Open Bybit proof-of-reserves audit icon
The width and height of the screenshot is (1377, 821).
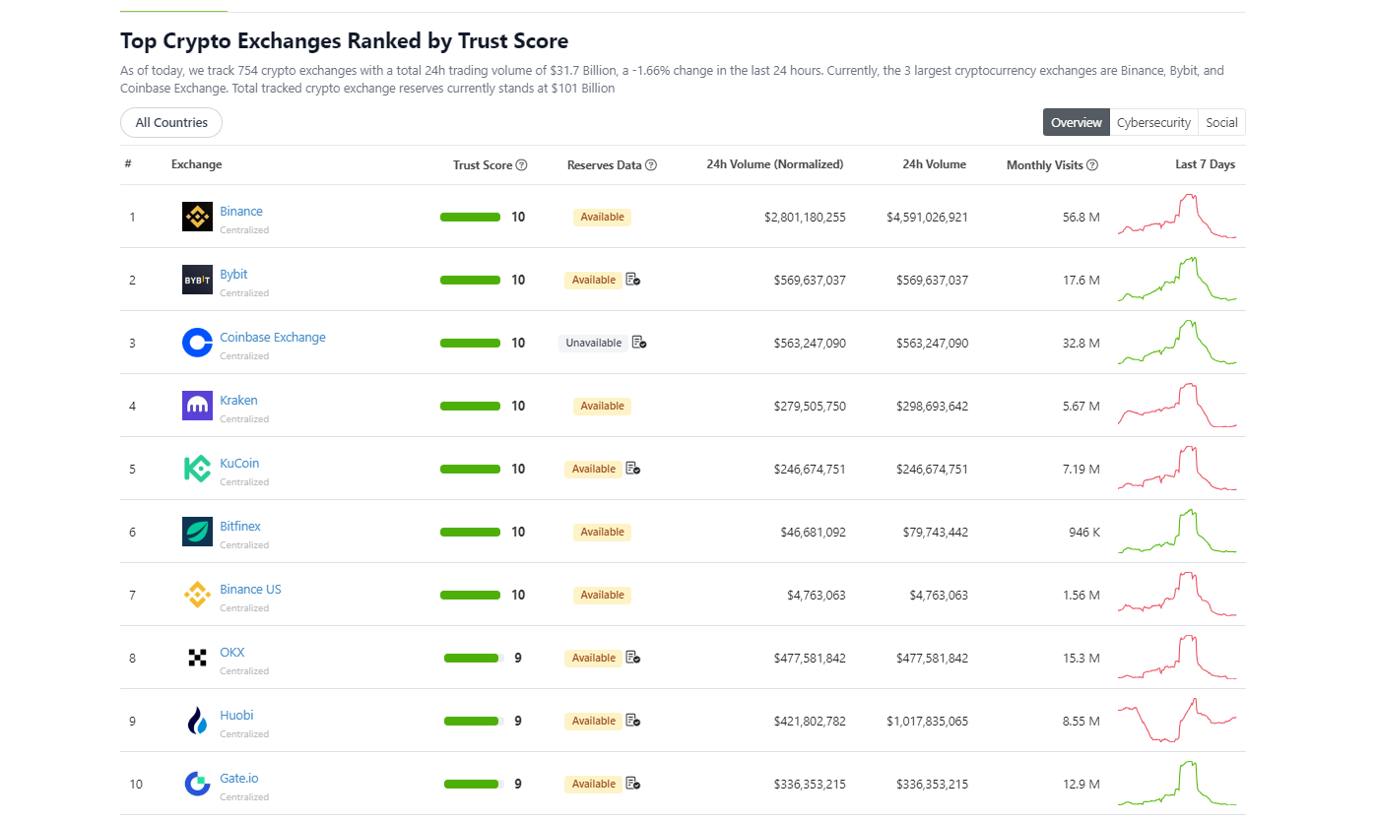point(633,280)
